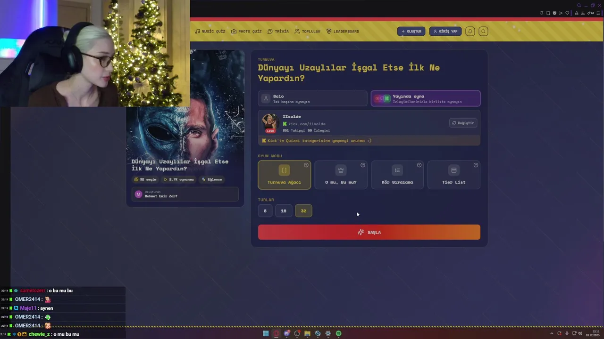Open the Settings gear in taskbar
This screenshot has height=339, width=604.
coord(328,333)
